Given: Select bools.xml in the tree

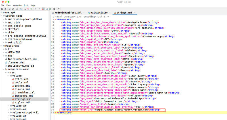Looking at the screenshot, I should [22, 82].
